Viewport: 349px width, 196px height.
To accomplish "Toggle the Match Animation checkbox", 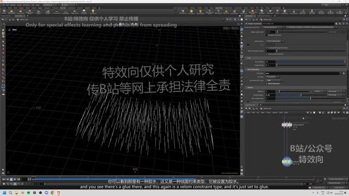I will (x=267, y=83).
